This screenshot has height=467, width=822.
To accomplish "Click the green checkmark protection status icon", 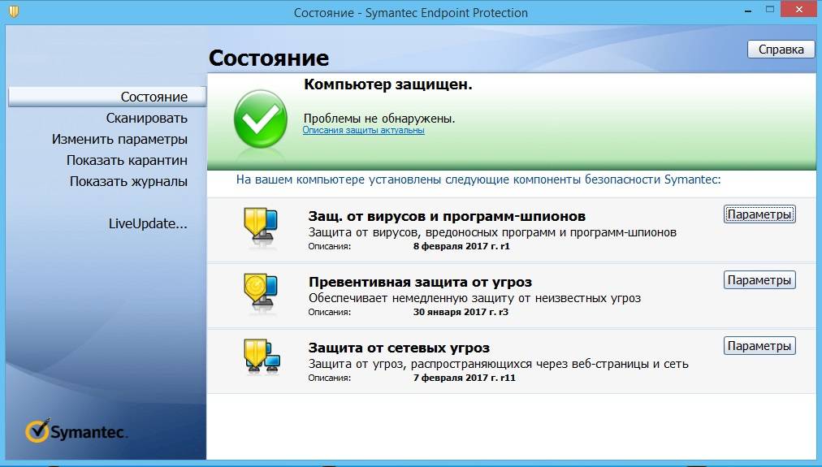I will coord(261,119).
